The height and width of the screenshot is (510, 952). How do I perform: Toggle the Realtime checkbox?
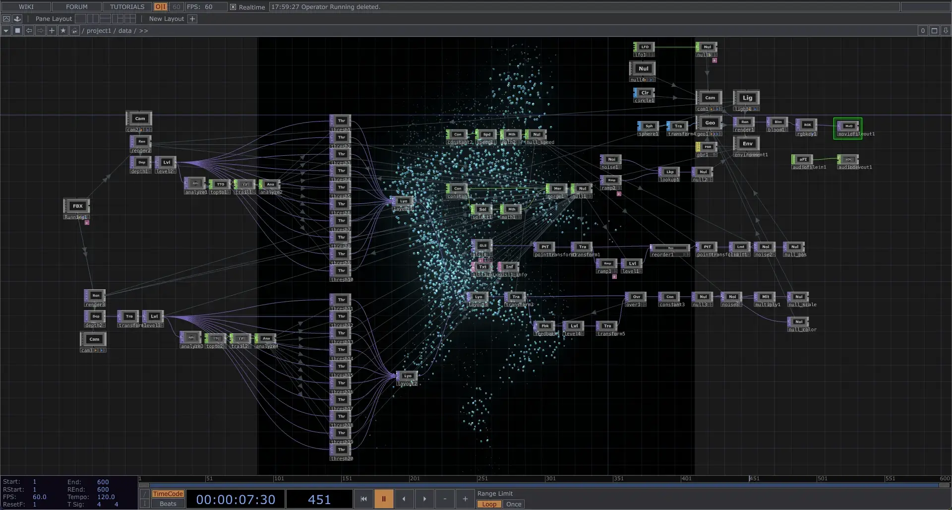pos(233,7)
